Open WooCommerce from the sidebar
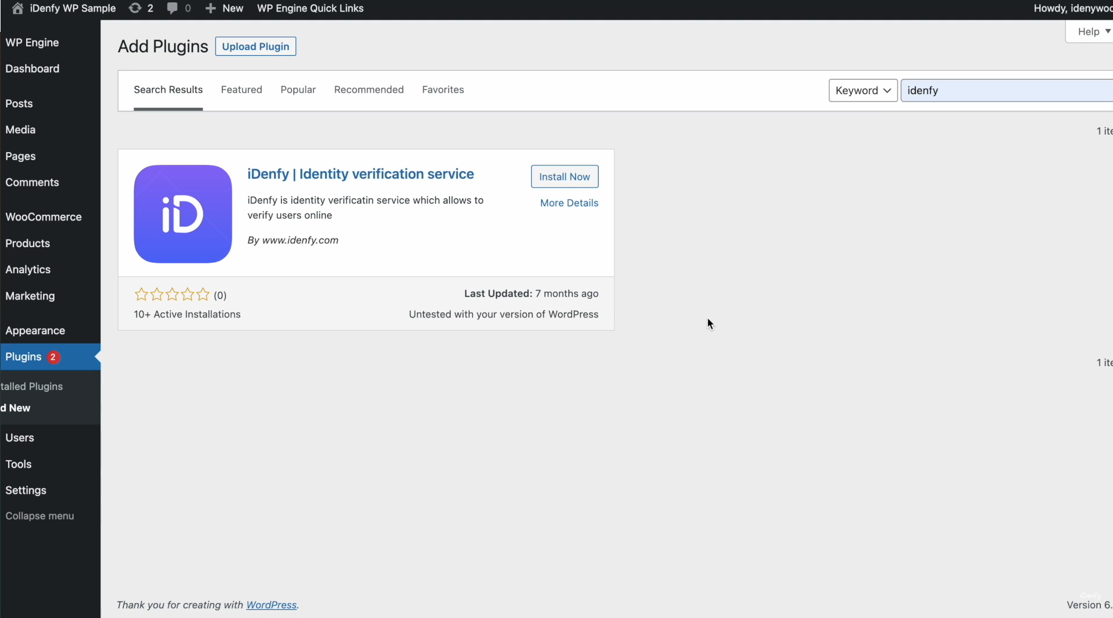 (x=43, y=216)
